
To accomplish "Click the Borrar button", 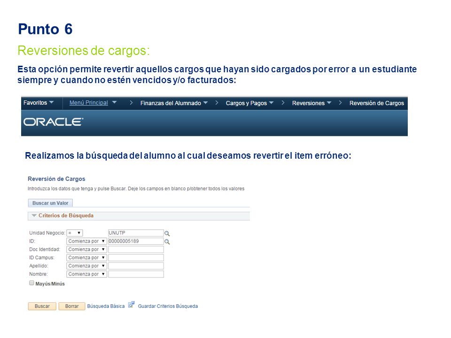I will click(72, 306).
